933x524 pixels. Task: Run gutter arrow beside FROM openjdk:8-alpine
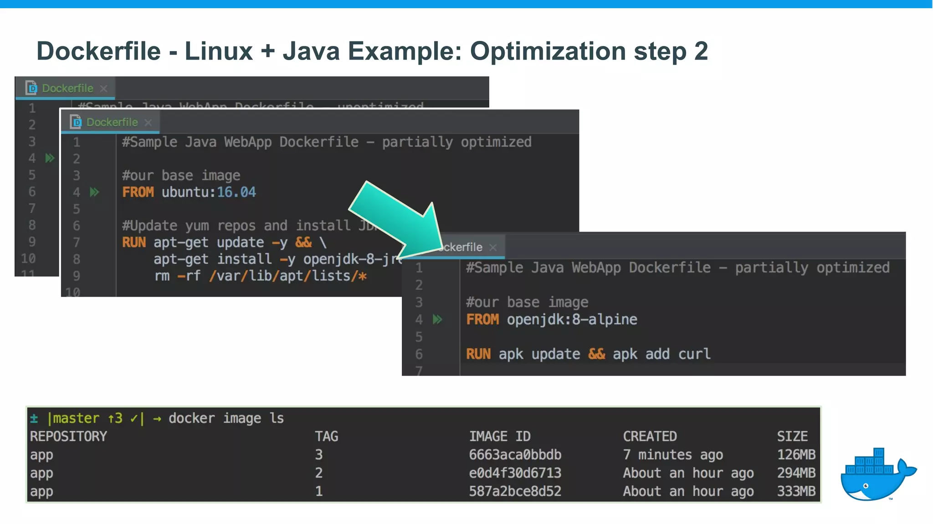point(437,319)
